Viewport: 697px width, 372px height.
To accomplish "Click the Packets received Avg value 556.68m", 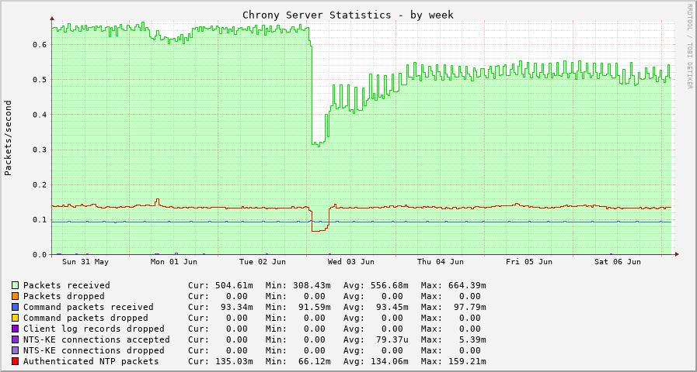I will tap(389, 285).
